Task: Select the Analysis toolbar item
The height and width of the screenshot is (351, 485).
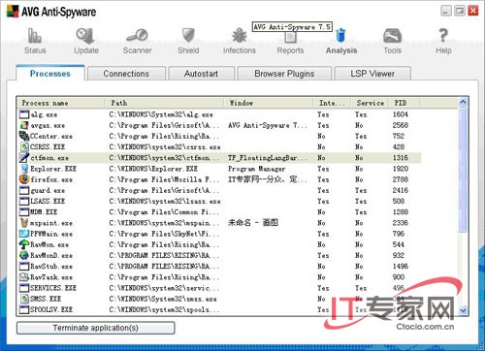Action: tap(341, 42)
